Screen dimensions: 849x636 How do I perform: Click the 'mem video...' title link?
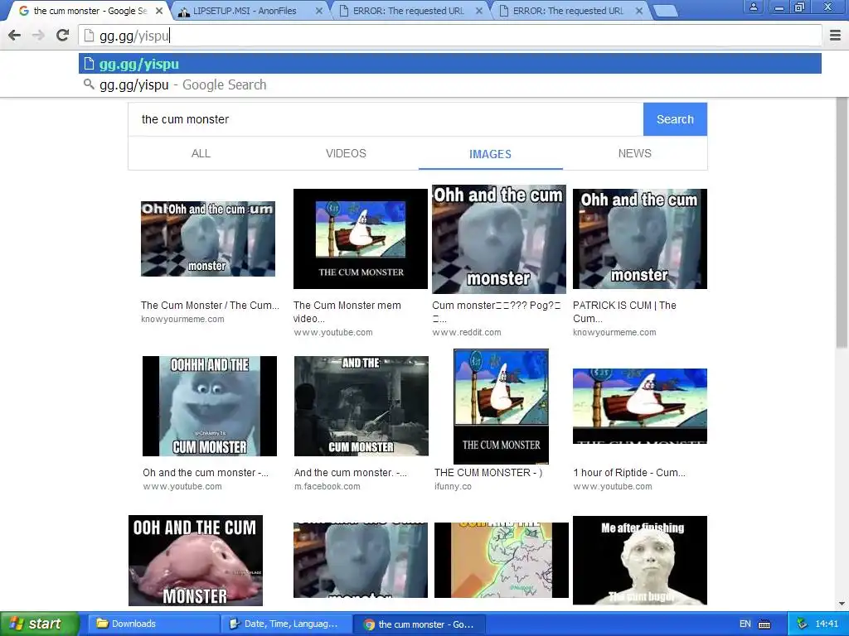pyautogui.click(x=347, y=312)
